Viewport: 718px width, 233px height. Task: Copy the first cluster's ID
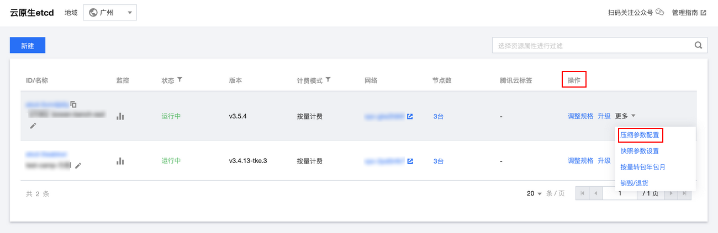click(x=73, y=104)
